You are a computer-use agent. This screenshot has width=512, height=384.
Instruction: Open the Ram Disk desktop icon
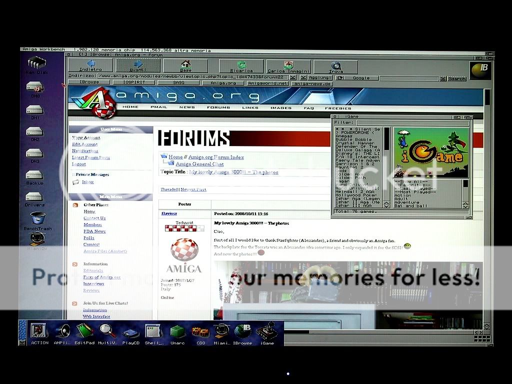coord(36,65)
